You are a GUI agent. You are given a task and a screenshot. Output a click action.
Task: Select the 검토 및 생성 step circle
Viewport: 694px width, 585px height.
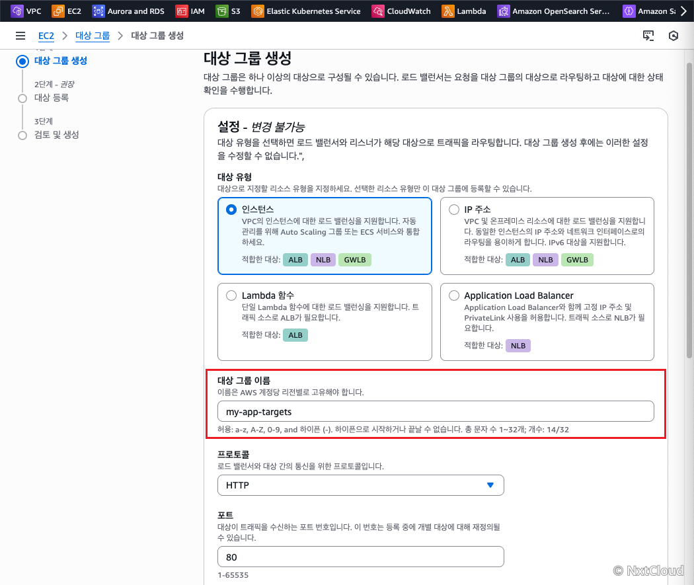[22, 136]
